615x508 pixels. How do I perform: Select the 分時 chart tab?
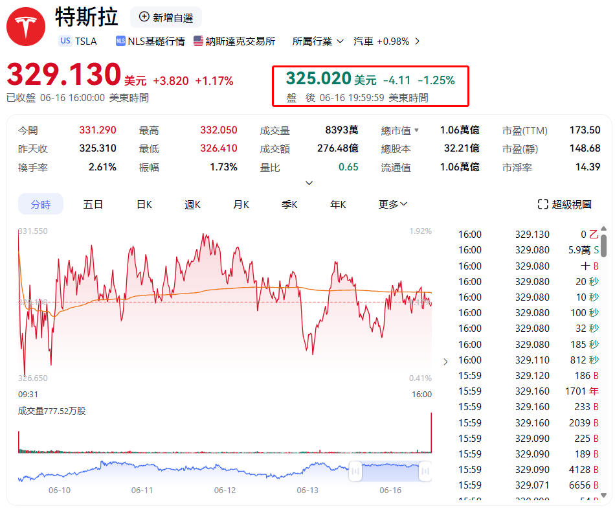(41, 204)
